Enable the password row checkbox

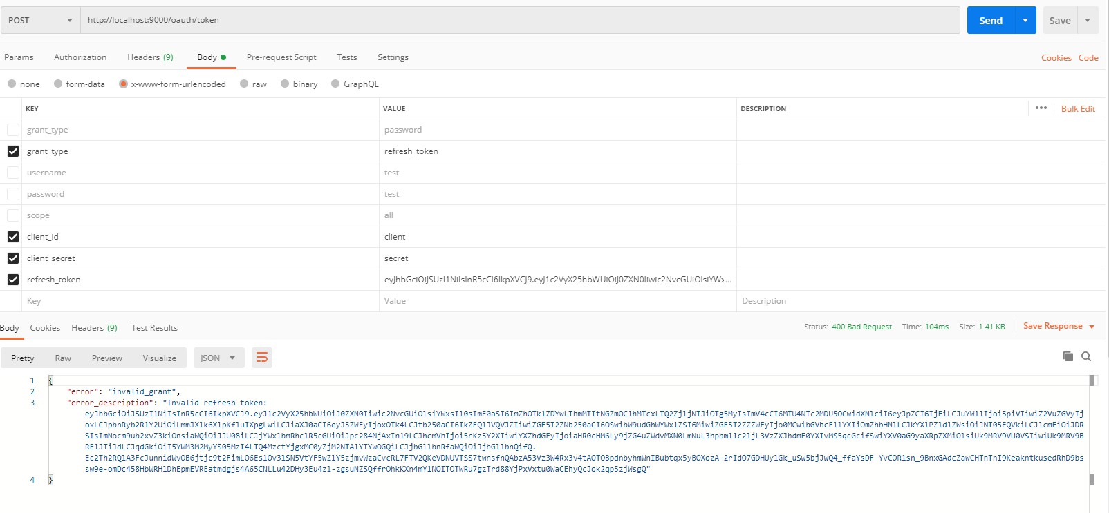(13, 194)
